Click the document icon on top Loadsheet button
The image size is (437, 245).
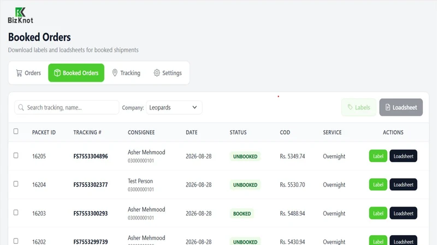[x=388, y=107]
